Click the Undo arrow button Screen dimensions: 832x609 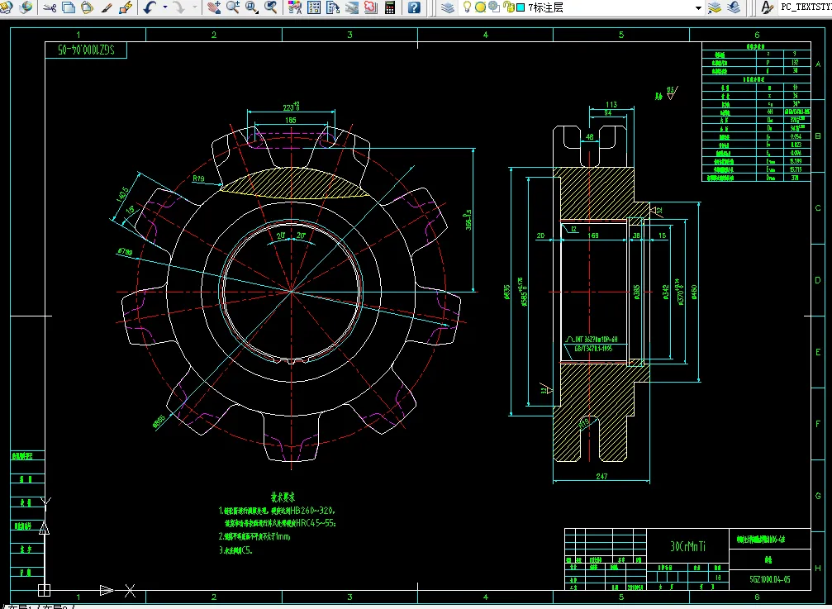150,7
